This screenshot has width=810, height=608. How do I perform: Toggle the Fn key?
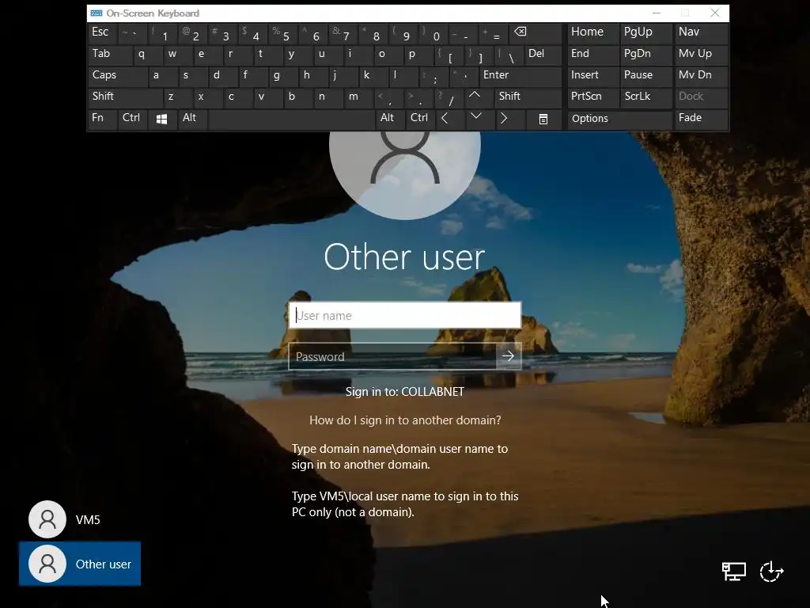pos(102,119)
